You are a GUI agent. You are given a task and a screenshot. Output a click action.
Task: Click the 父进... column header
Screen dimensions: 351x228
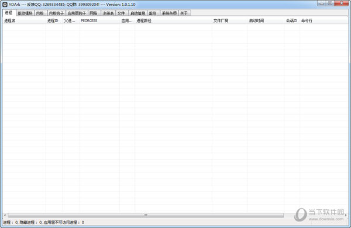[x=71, y=20]
